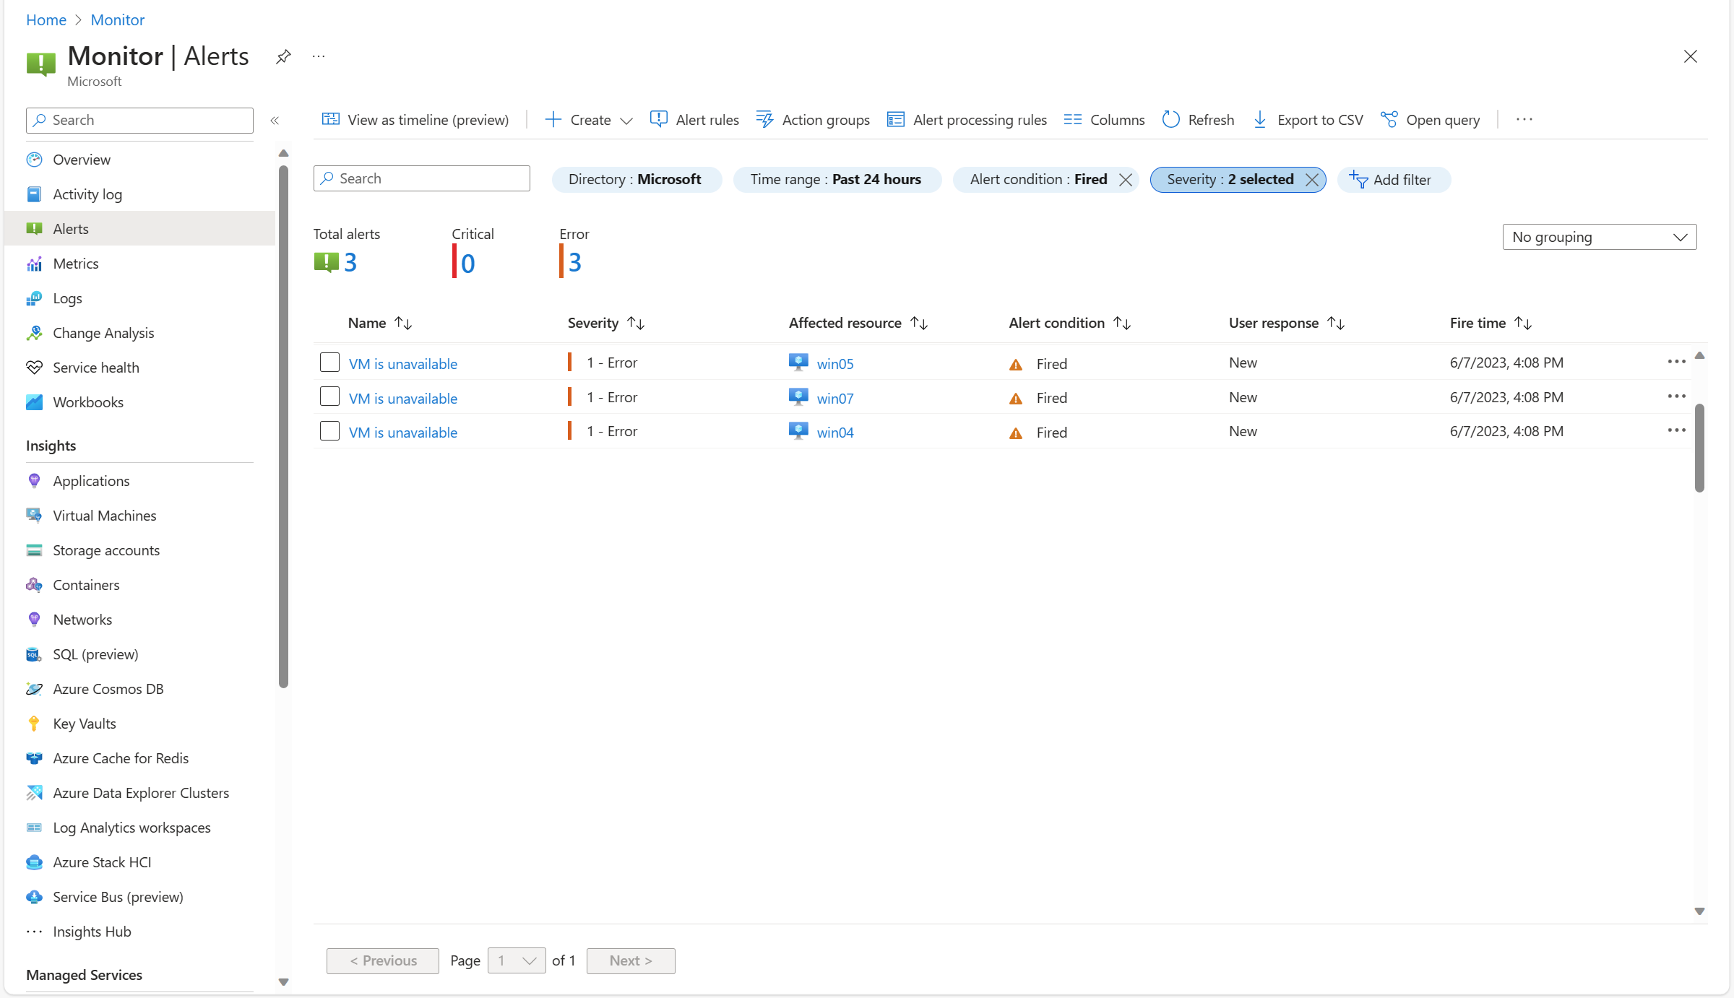This screenshot has width=1734, height=998.
Task: Click VM is unavailable alert name link
Action: pyautogui.click(x=402, y=362)
